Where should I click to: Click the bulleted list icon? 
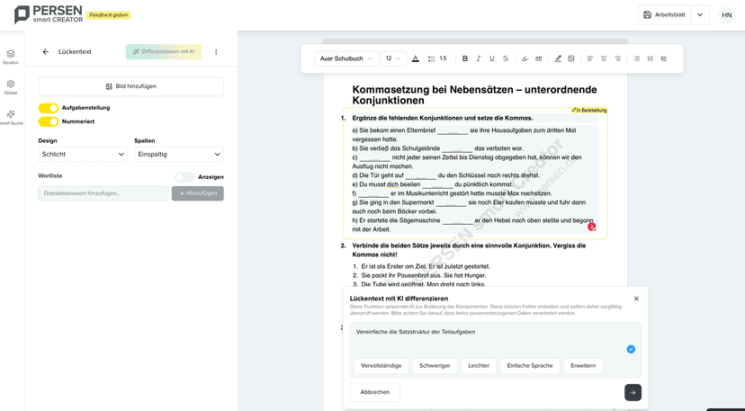[637, 58]
